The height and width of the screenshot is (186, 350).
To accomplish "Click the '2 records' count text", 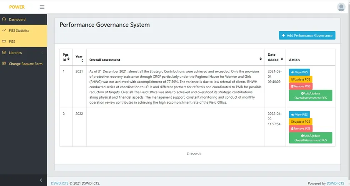I will click(x=194, y=154).
